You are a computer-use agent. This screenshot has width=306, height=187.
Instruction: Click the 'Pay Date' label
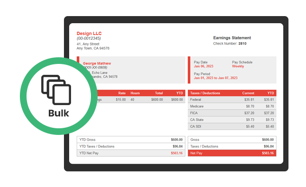click(x=201, y=62)
